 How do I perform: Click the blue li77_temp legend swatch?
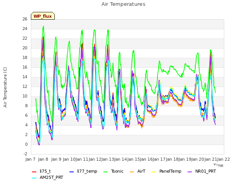click(x=72, y=172)
